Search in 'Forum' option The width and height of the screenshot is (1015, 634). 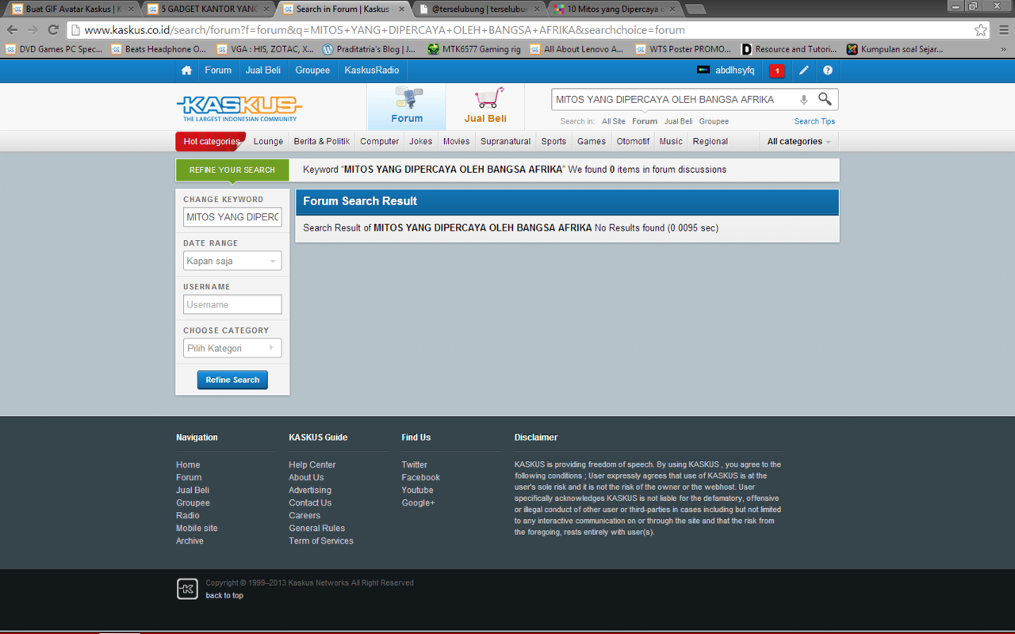pyautogui.click(x=645, y=121)
